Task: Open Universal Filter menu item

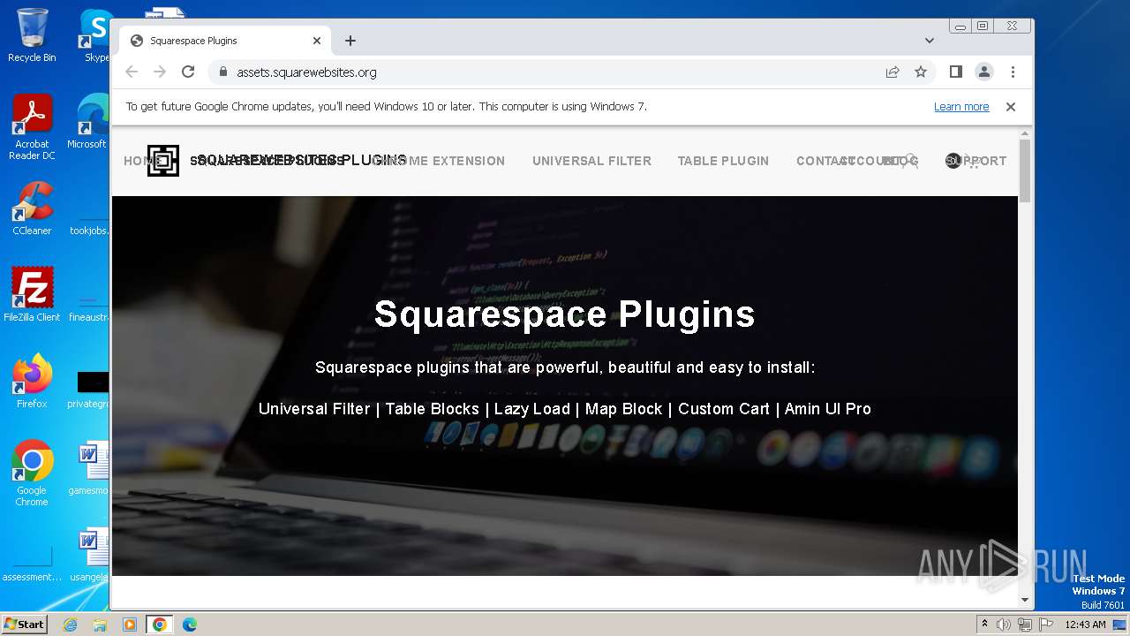Action: click(x=591, y=161)
